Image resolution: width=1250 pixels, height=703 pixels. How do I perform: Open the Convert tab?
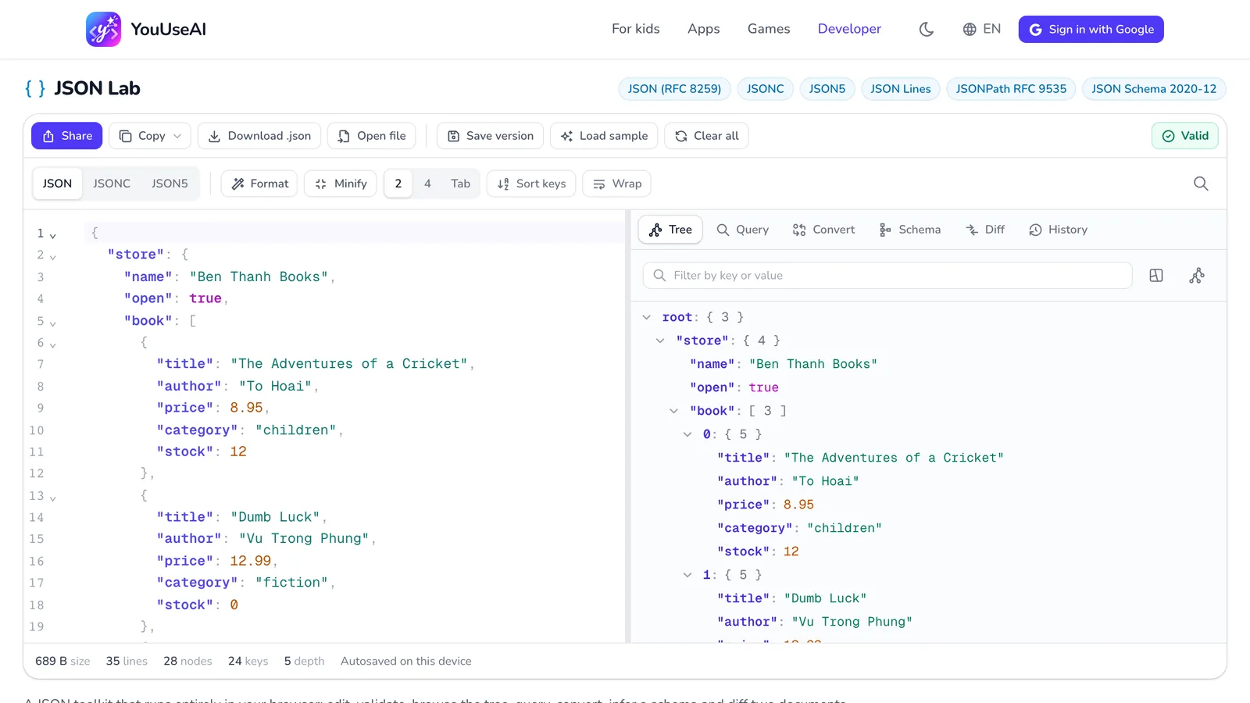pyautogui.click(x=823, y=230)
